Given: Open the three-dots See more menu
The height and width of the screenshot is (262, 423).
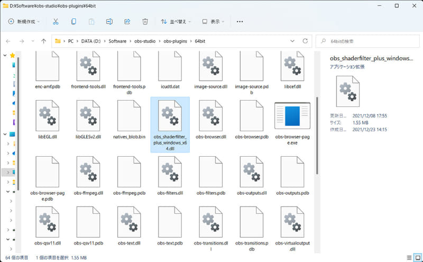Looking at the screenshot, I should (x=240, y=22).
